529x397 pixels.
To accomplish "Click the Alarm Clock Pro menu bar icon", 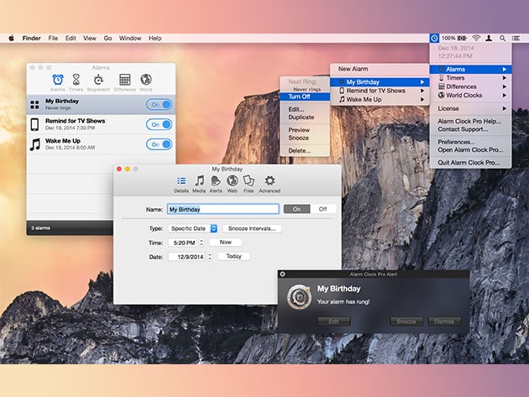I will point(434,38).
